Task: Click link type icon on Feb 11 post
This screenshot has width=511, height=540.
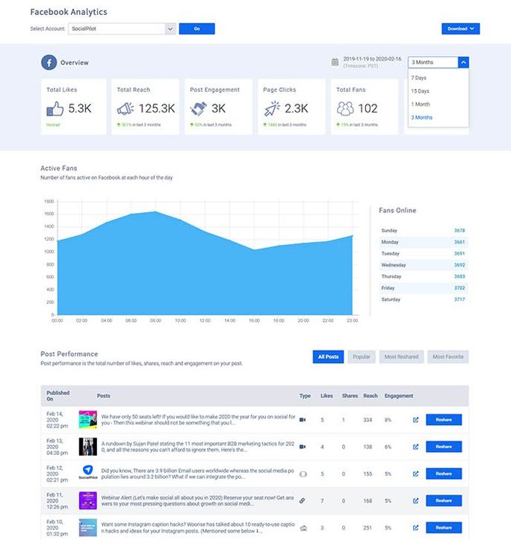Action: pyautogui.click(x=302, y=500)
